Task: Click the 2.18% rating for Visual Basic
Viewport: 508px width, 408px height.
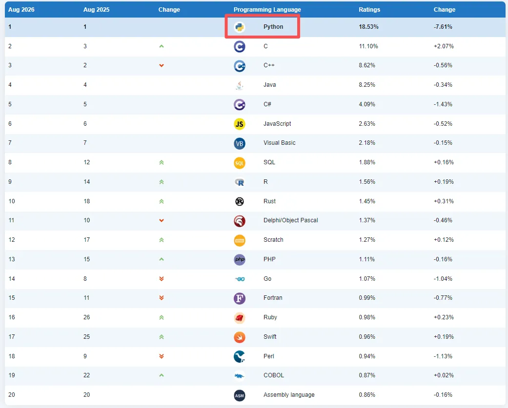Action: coord(367,143)
